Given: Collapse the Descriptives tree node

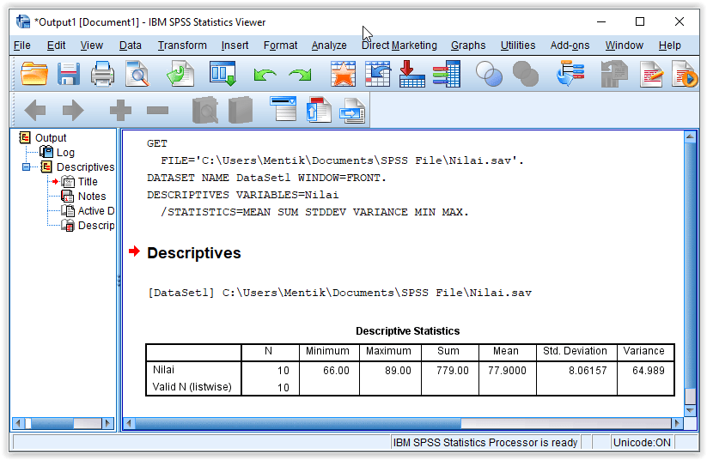Looking at the screenshot, I should click(x=27, y=167).
